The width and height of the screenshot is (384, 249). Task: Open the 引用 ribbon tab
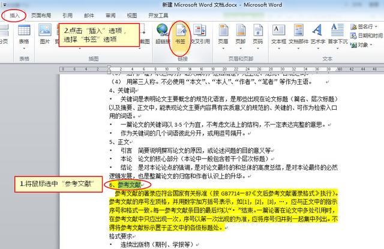tap(67, 16)
